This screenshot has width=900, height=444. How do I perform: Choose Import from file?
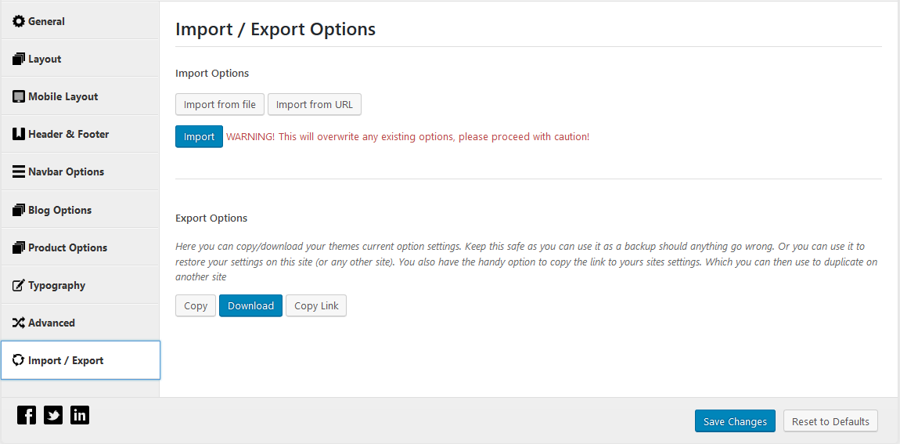click(x=220, y=104)
